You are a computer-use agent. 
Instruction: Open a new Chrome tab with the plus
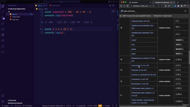[178, 2]
